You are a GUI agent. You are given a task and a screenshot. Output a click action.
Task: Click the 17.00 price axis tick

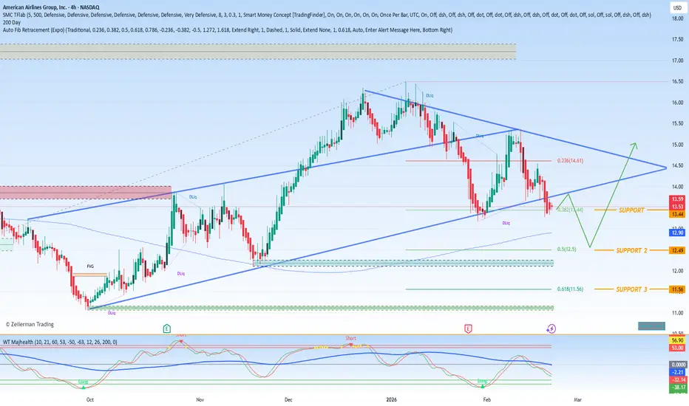[677, 61]
